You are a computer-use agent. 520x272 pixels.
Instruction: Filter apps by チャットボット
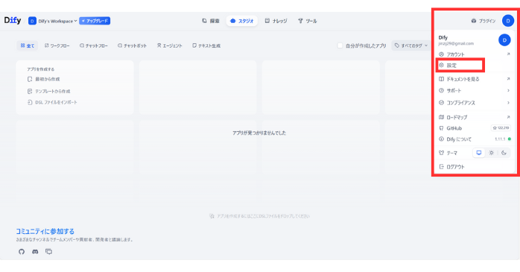pyautogui.click(x=132, y=45)
